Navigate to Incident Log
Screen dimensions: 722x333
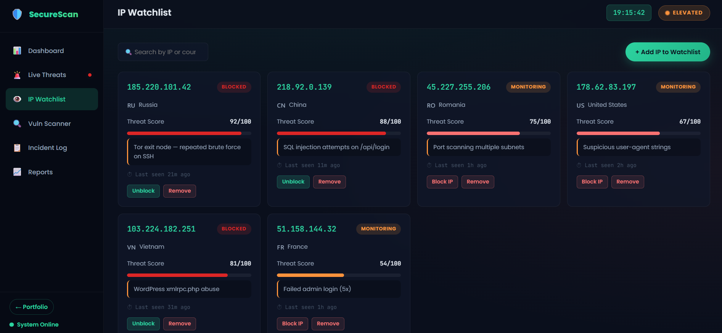click(x=52, y=148)
